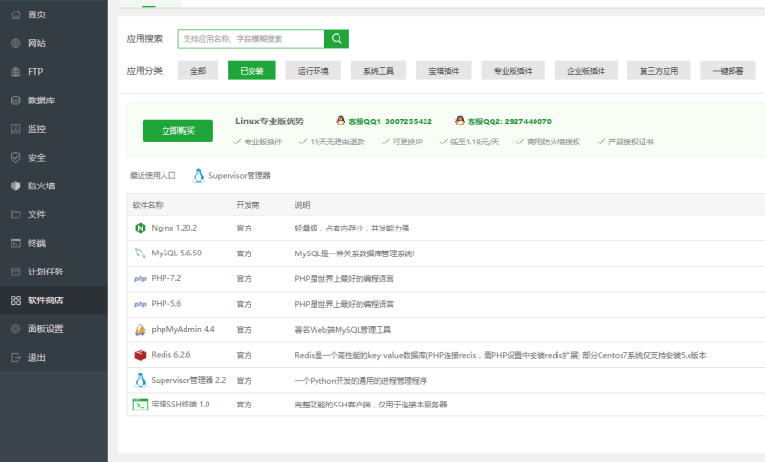The height and width of the screenshot is (462, 765).
Task: Click the phpMyAdmin sailboat icon
Action: [141, 330]
